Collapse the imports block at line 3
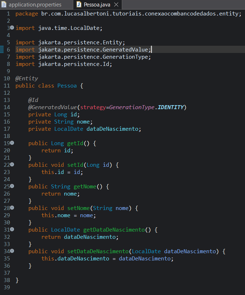Screen dimensions: 245x295 click(x=12, y=28)
